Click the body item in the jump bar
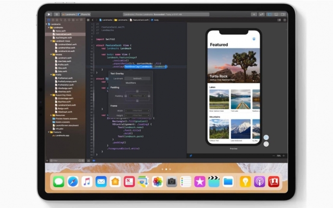 [155, 20]
